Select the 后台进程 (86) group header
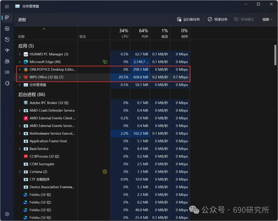Viewport: 278px width, 221px height. [x=32, y=95]
